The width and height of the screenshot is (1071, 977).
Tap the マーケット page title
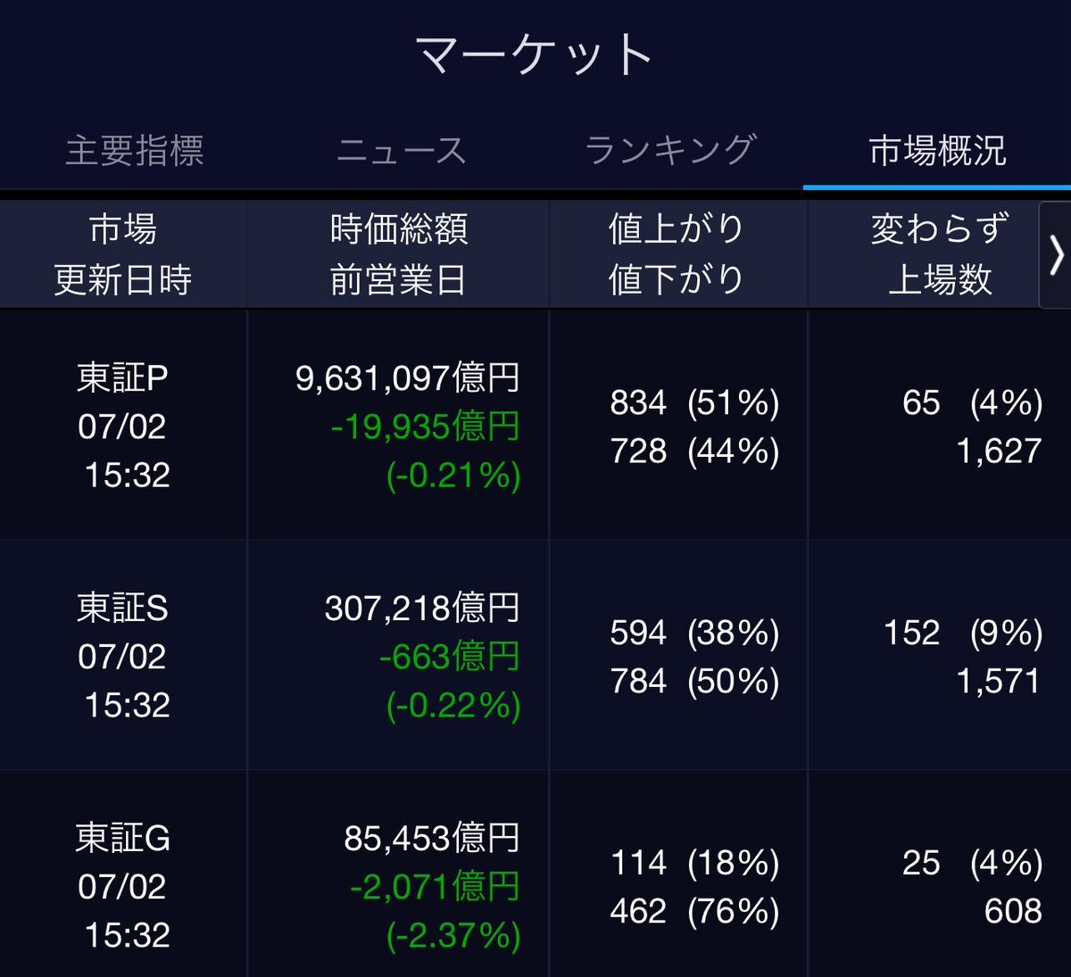coord(535,55)
